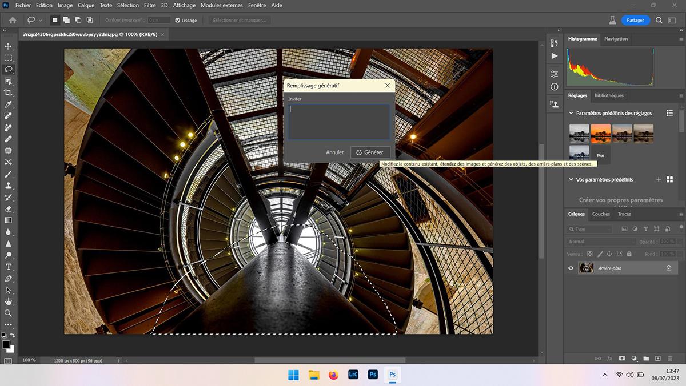Select the Crop tool
The height and width of the screenshot is (386, 686).
(8, 93)
